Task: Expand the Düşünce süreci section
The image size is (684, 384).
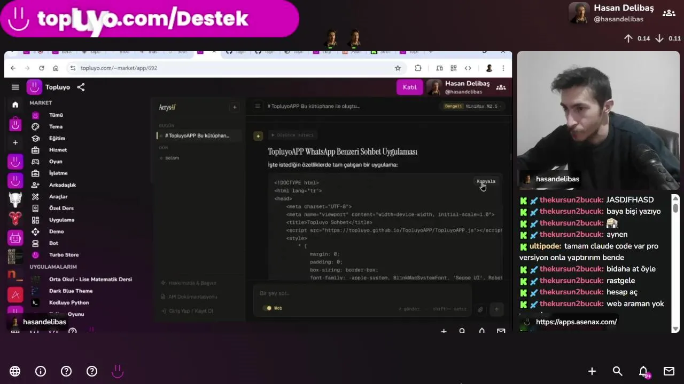Action: pos(293,135)
